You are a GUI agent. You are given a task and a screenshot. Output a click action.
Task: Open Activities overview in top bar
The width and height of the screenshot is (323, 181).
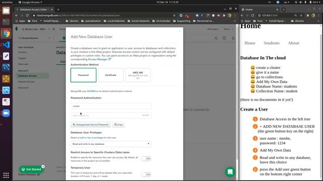pyautogui.click(x=7, y=2)
